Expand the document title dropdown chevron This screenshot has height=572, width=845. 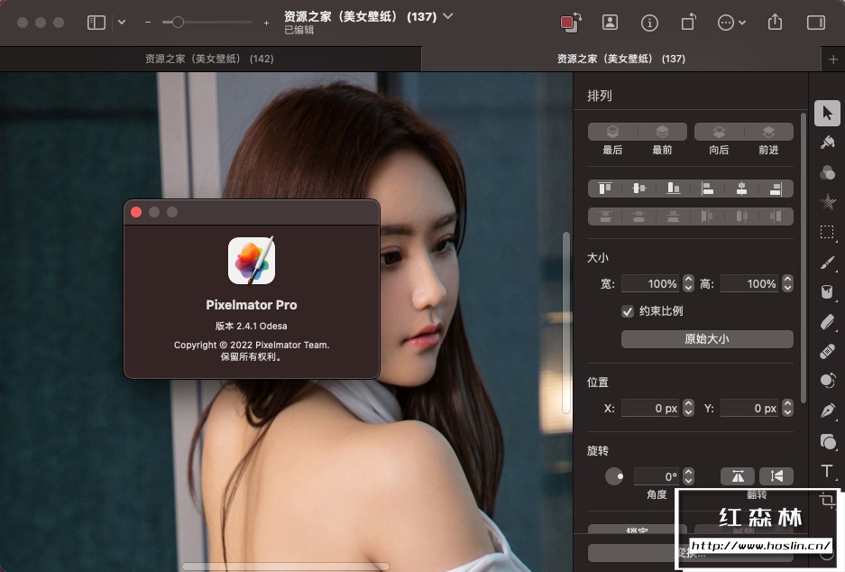coord(448,16)
